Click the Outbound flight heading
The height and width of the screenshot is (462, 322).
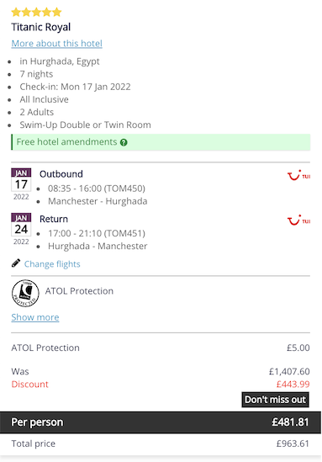(61, 174)
